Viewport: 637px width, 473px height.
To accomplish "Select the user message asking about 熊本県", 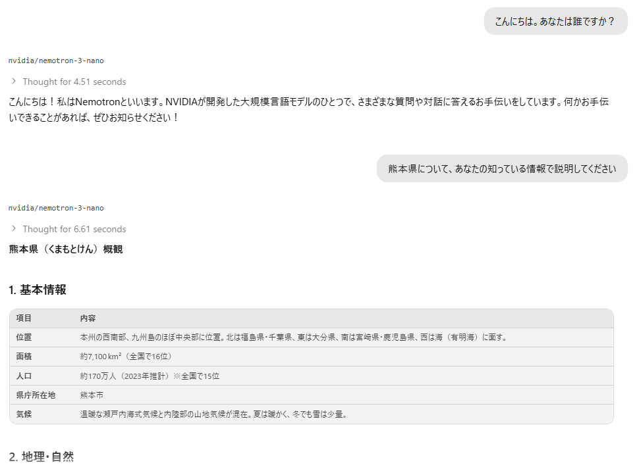I will click(x=502, y=168).
